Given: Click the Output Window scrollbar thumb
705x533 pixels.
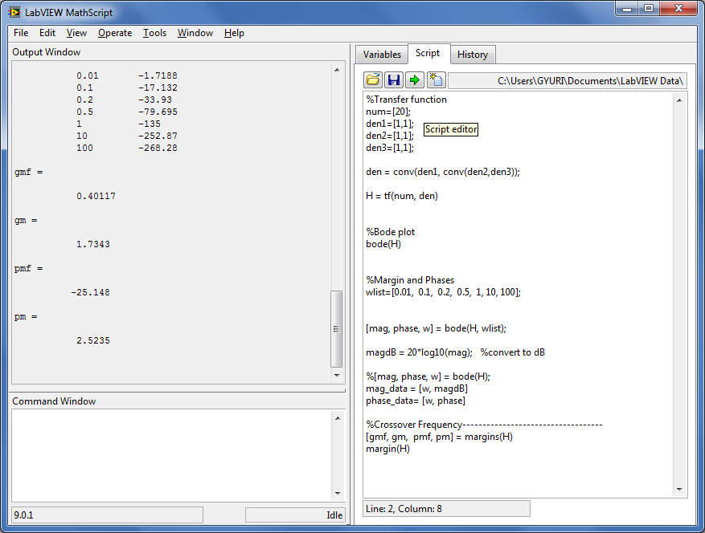Looking at the screenshot, I should [x=336, y=328].
